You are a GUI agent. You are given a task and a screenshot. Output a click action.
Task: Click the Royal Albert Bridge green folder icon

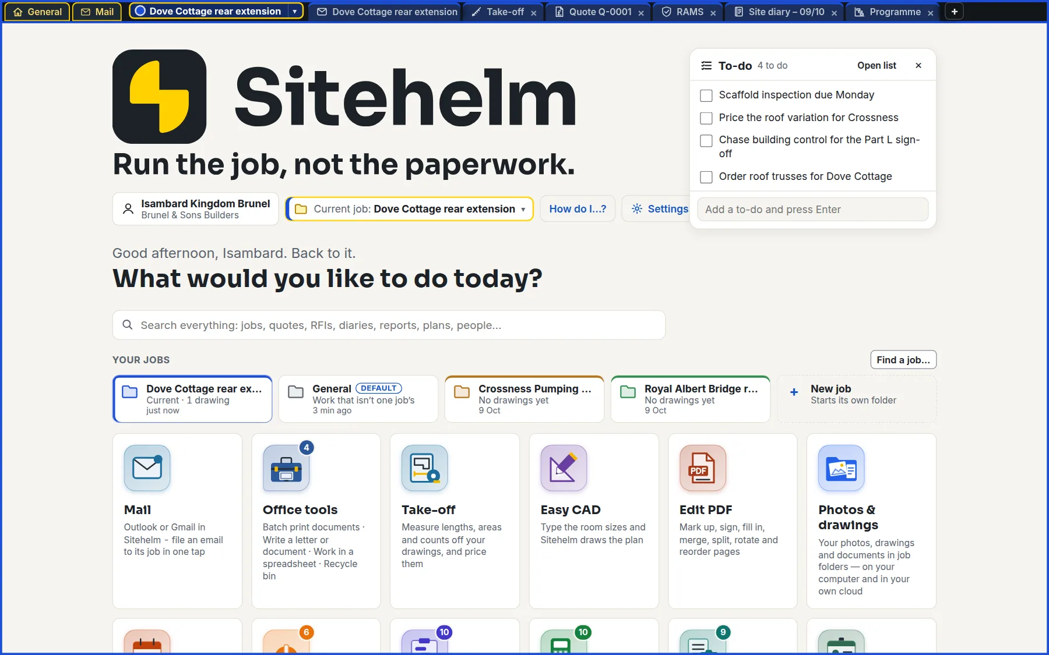coord(628,392)
